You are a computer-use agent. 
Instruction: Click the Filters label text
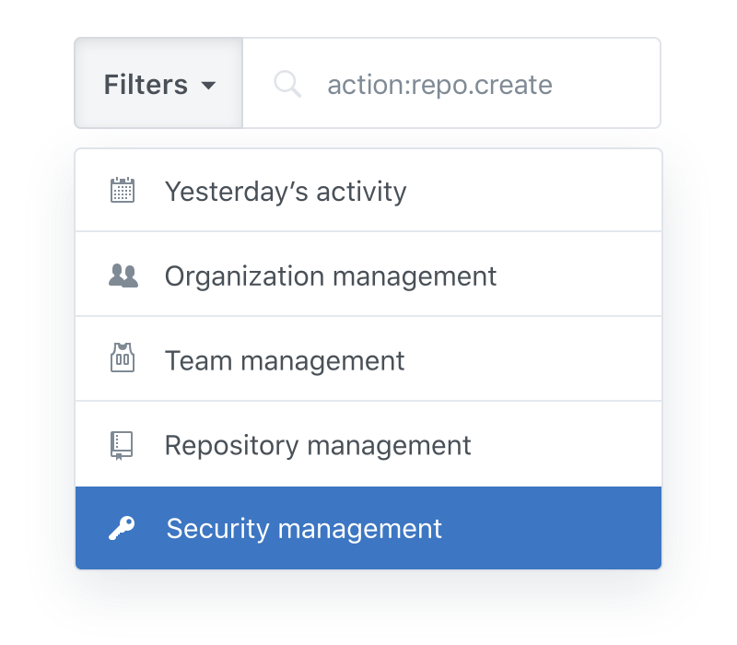click(146, 85)
